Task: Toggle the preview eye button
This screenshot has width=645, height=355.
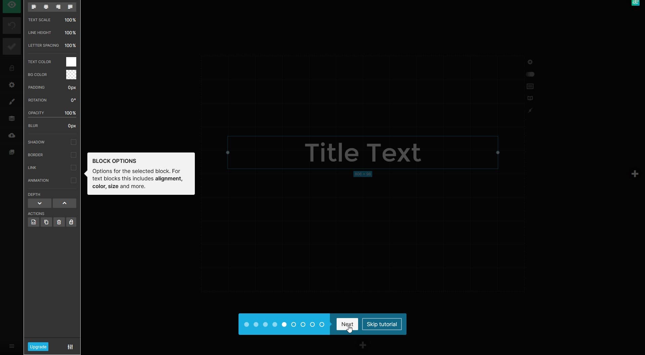Action: coord(12,5)
